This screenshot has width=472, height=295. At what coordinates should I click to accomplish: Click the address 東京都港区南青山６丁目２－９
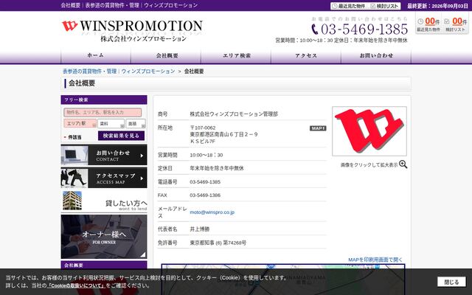[223, 134]
